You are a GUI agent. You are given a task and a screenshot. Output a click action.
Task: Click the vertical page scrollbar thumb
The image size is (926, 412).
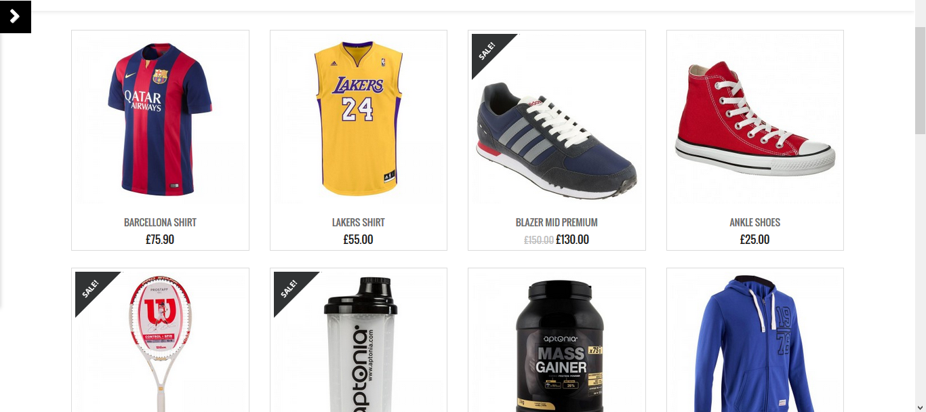coord(921,80)
